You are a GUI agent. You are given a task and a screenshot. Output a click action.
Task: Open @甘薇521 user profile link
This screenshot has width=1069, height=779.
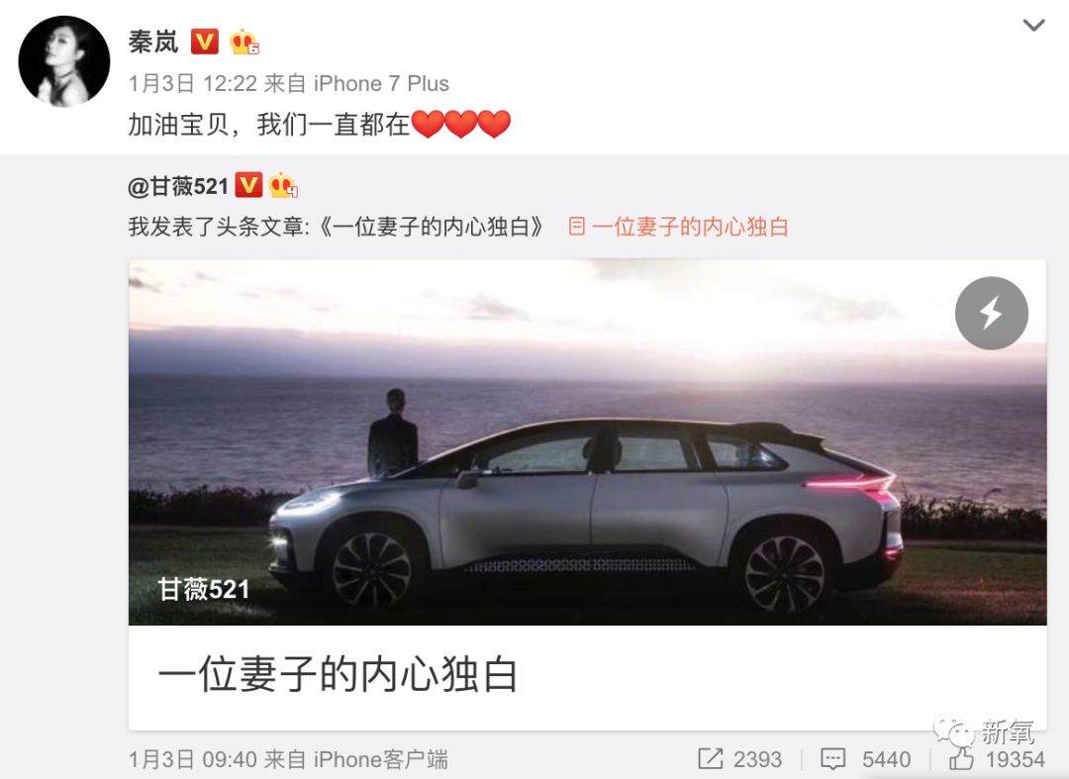coord(178,186)
